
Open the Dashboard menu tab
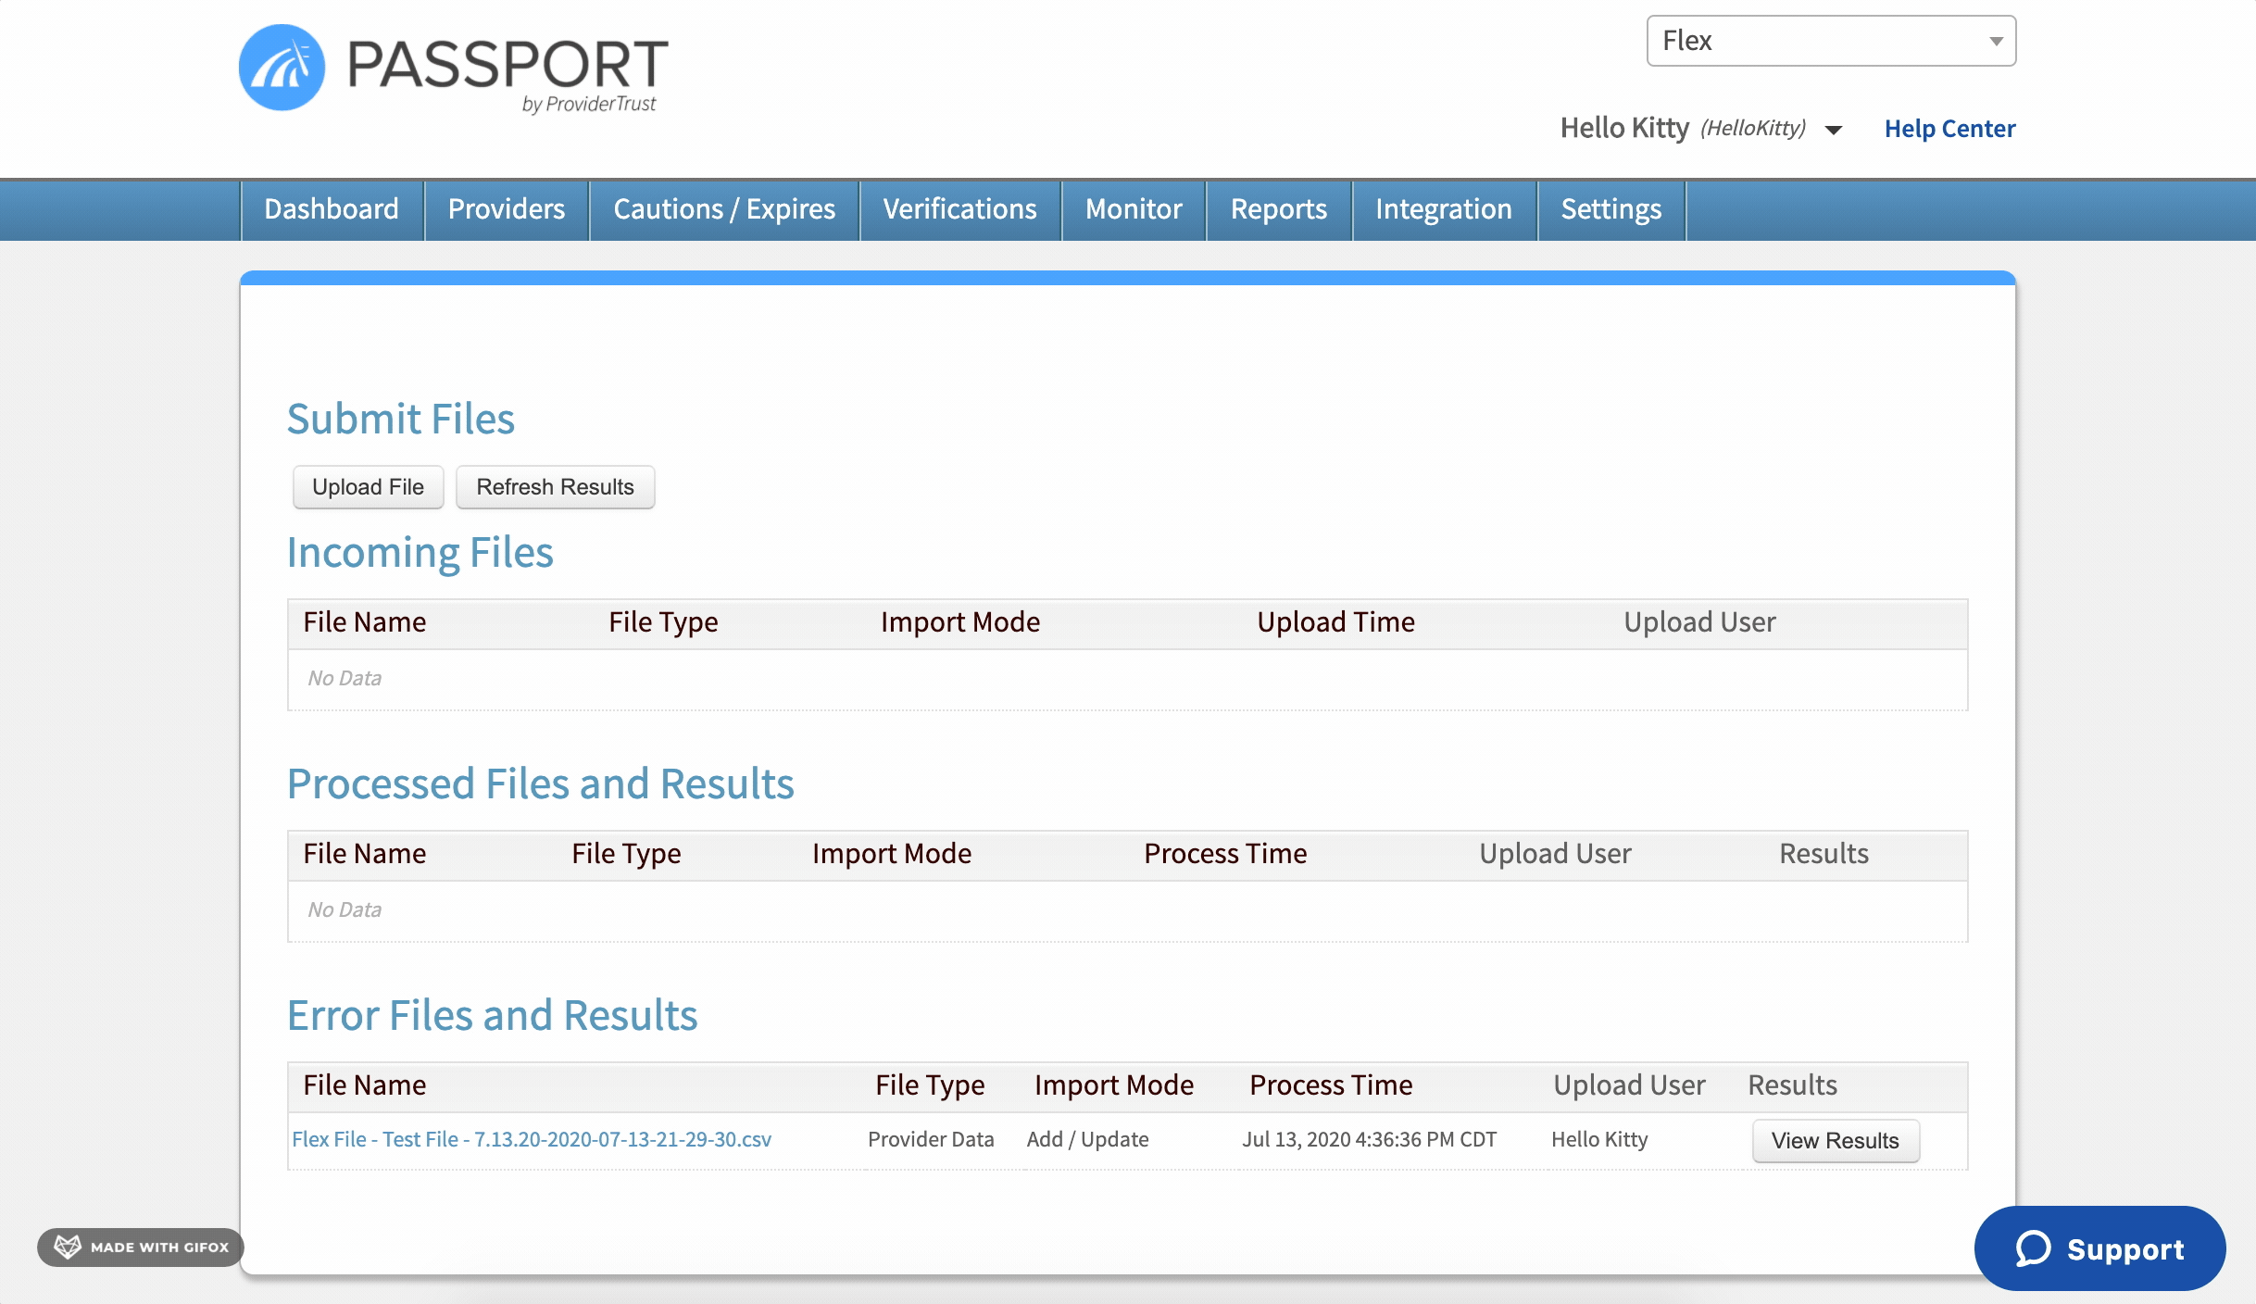332,209
